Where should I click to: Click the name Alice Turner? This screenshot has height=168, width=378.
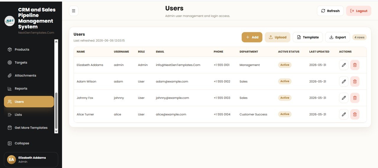point(85,114)
